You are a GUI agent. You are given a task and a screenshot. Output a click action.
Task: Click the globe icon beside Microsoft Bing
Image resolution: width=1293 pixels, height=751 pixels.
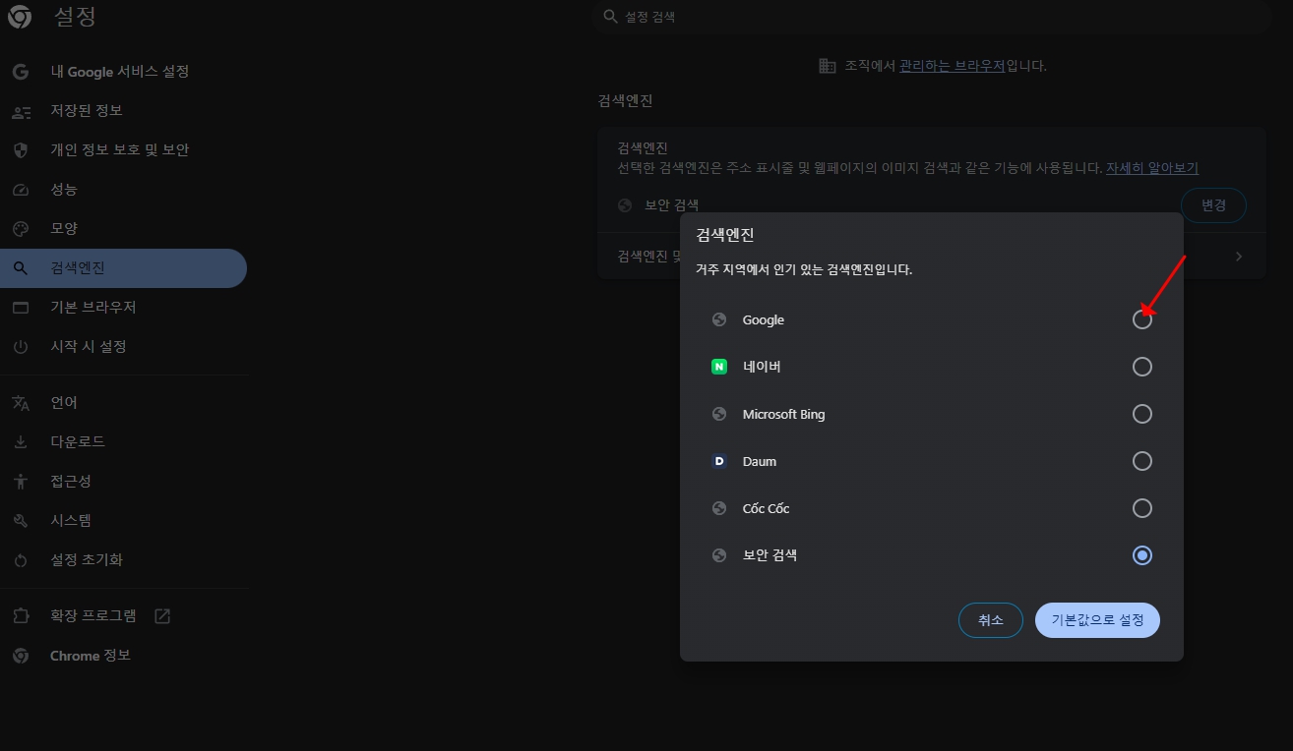pos(719,414)
